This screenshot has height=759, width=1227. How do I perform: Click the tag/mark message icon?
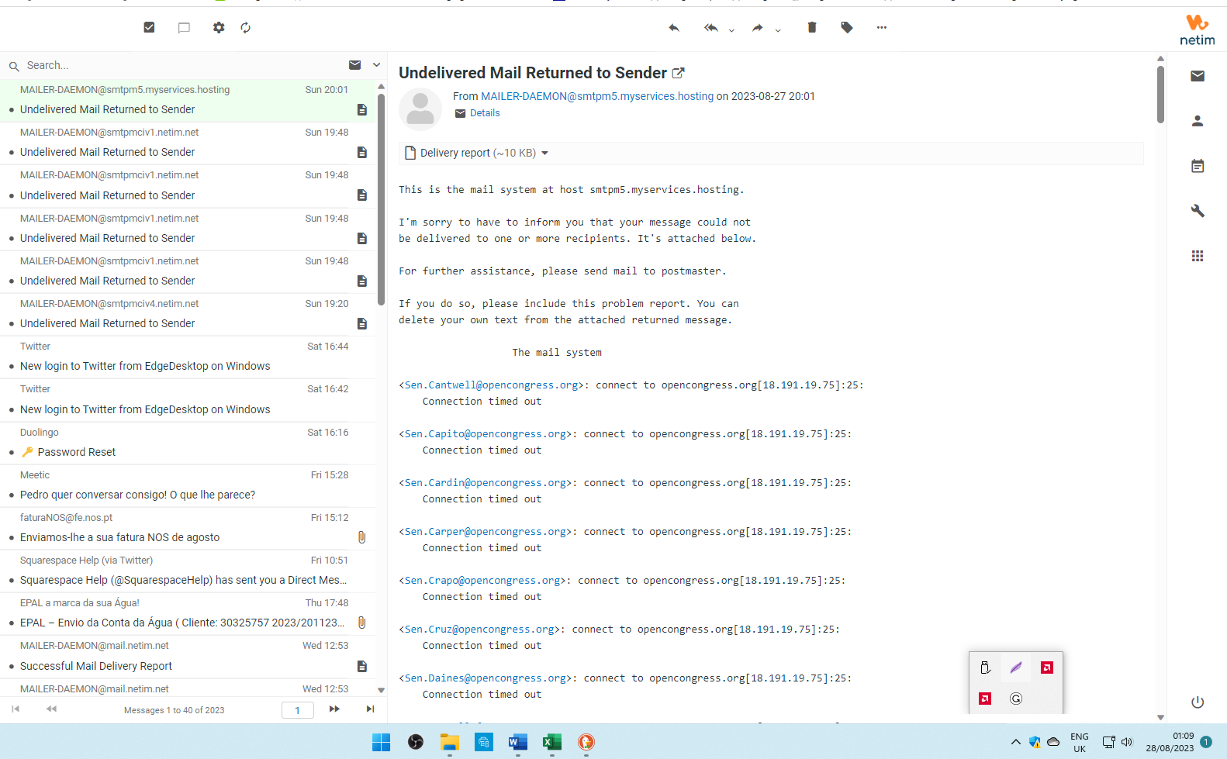tap(847, 28)
